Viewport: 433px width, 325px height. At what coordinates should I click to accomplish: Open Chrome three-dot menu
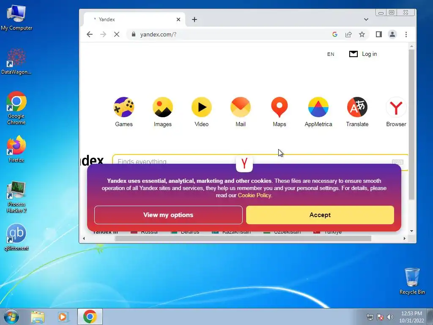pos(406,34)
